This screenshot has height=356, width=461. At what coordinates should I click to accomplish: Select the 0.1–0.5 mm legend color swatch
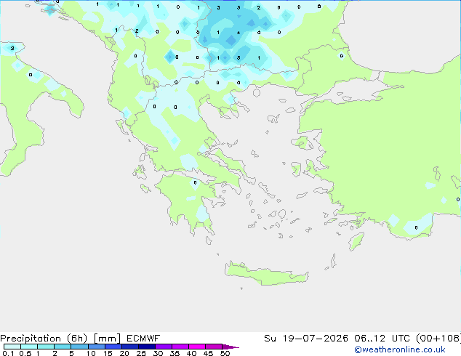coord(12,347)
